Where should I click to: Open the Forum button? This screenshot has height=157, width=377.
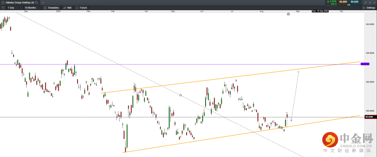coord(81,8)
